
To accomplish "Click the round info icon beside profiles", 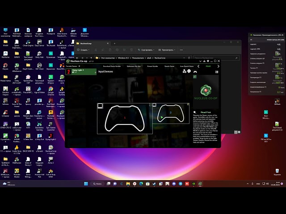I will tap(189, 71).
